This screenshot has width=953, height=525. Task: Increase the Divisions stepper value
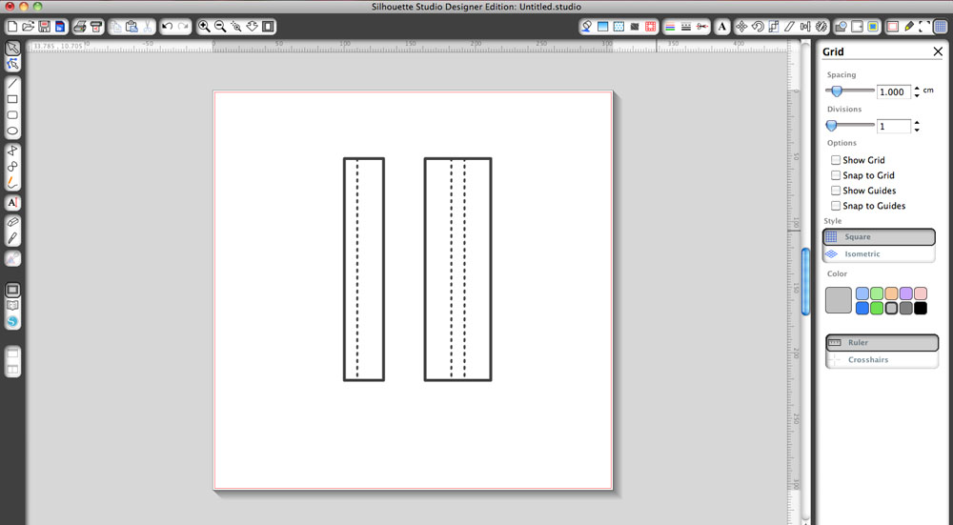pyautogui.click(x=917, y=122)
